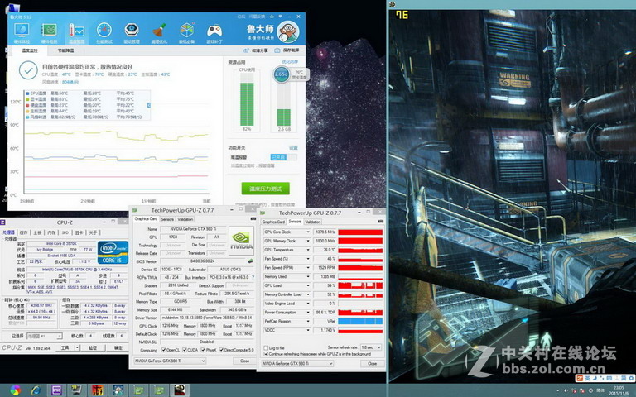Click 设置 link next to 功能开关
The width and height of the screenshot is (636, 397).
[x=293, y=147]
